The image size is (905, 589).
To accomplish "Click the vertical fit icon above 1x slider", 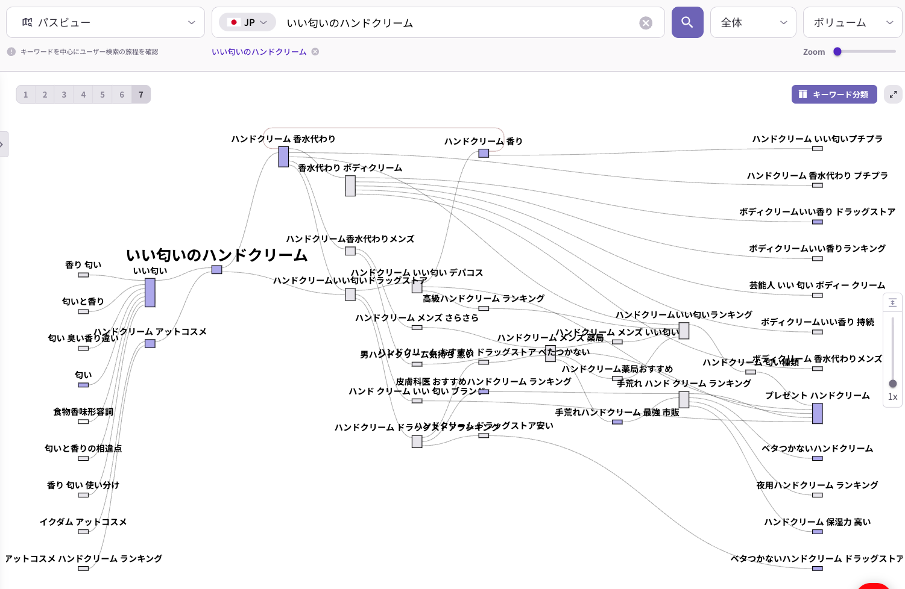I will coord(892,302).
